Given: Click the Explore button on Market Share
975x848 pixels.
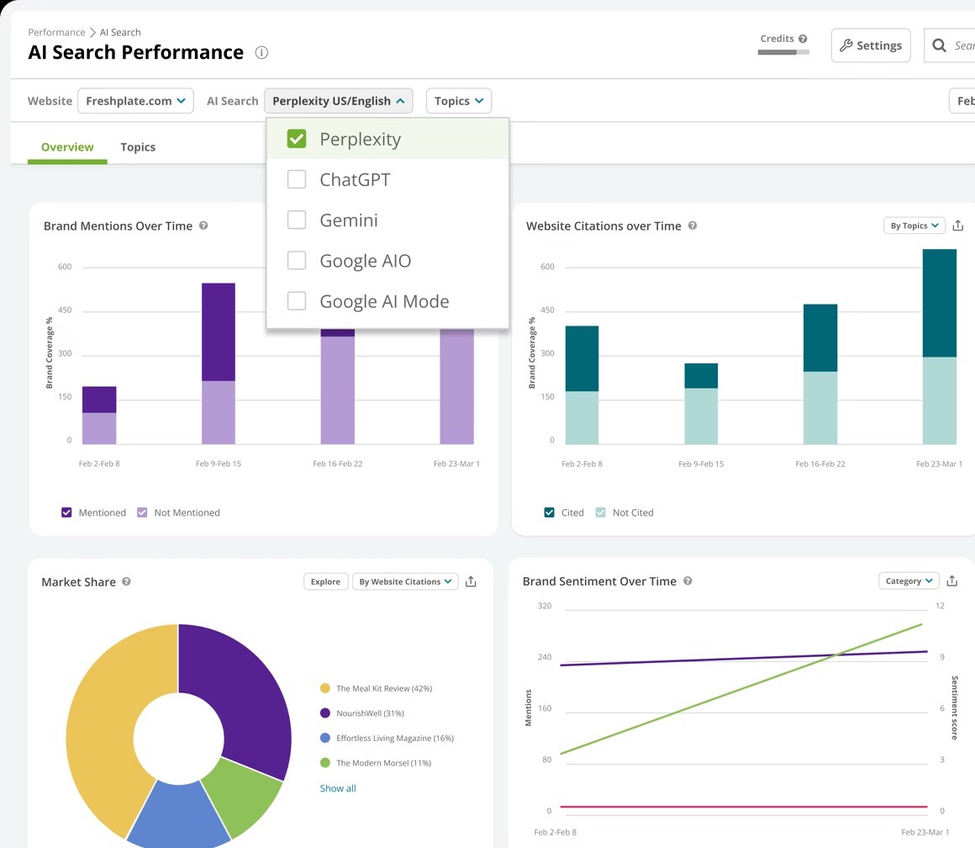Looking at the screenshot, I should coord(325,580).
